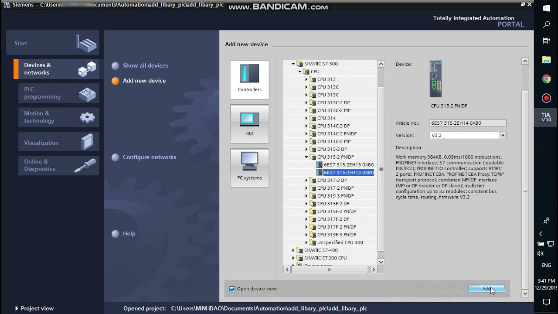The width and height of the screenshot is (558, 314).
Task: Click device tree horizontal scroll right arrow
Action: tap(373, 270)
